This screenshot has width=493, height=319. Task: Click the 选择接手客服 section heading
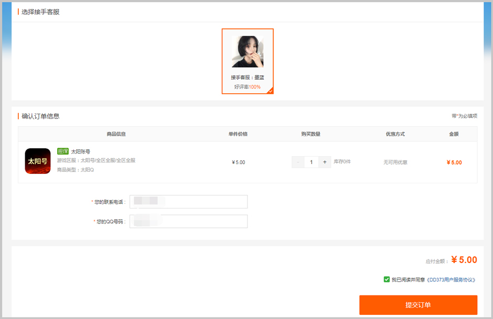click(x=40, y=12)
